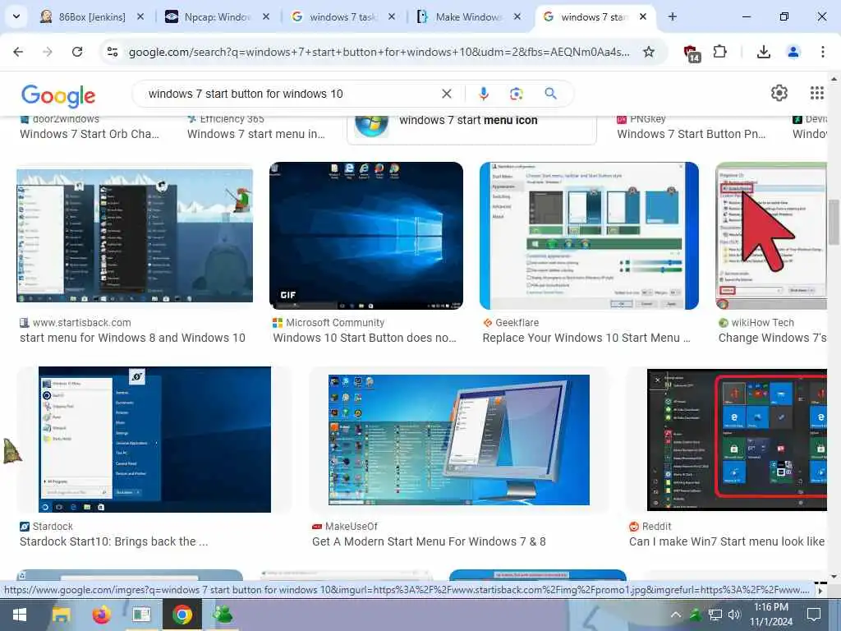Open Stardock Start10 image result
Screen dimensions: 841x631
(x=154, y=440)
